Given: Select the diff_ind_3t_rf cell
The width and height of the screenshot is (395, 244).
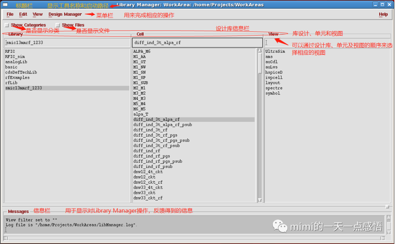Looking at the screenshot, I should (x=150, y=130).
